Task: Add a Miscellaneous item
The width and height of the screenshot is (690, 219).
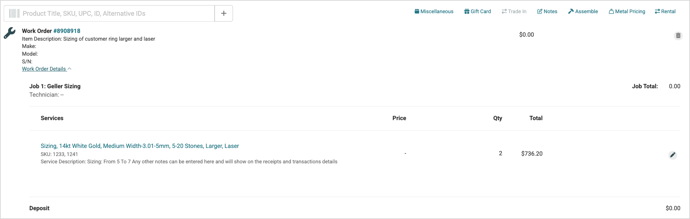Action: pyautogui.click(x=434, y=11)
